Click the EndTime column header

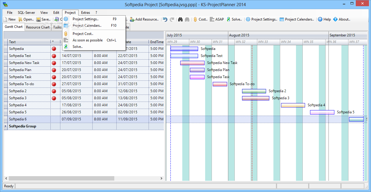coord(157,42)
